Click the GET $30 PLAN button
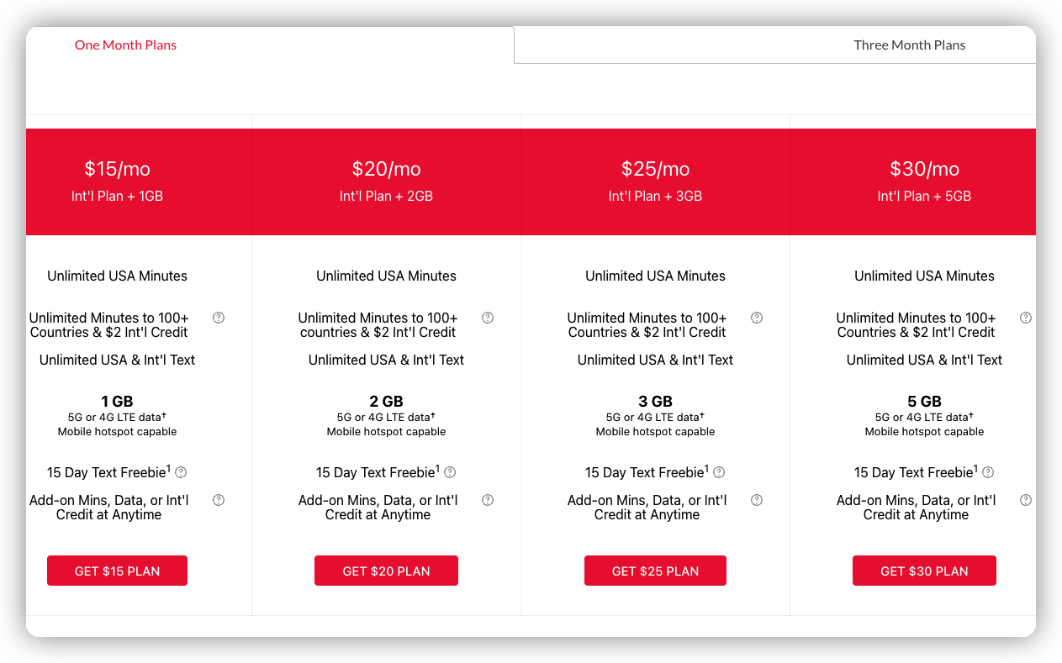The height and width of the screenshot is (663, 1062). 924,571
